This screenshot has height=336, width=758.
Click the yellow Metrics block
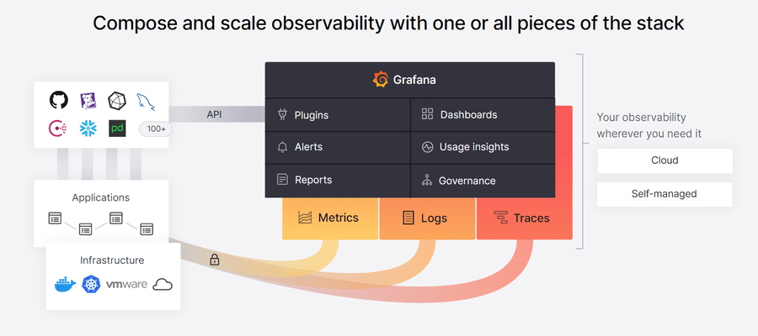coord(329,218)
